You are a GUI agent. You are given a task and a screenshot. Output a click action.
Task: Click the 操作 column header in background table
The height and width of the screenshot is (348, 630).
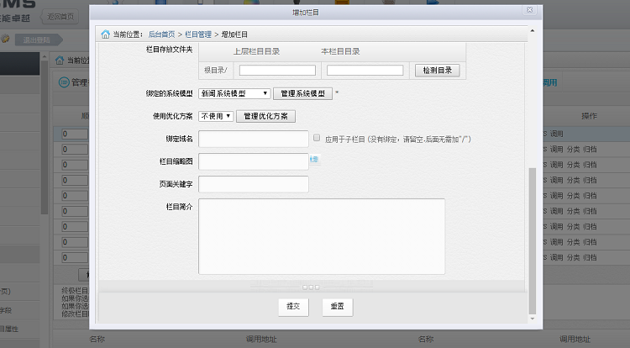pos(589,116)
